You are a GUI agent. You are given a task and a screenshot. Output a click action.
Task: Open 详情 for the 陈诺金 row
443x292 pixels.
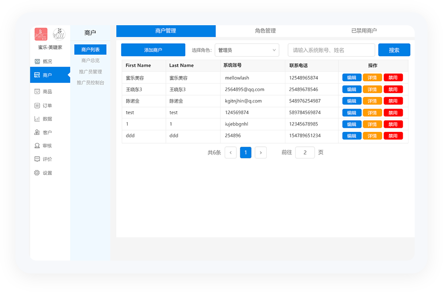coord(372,101)
